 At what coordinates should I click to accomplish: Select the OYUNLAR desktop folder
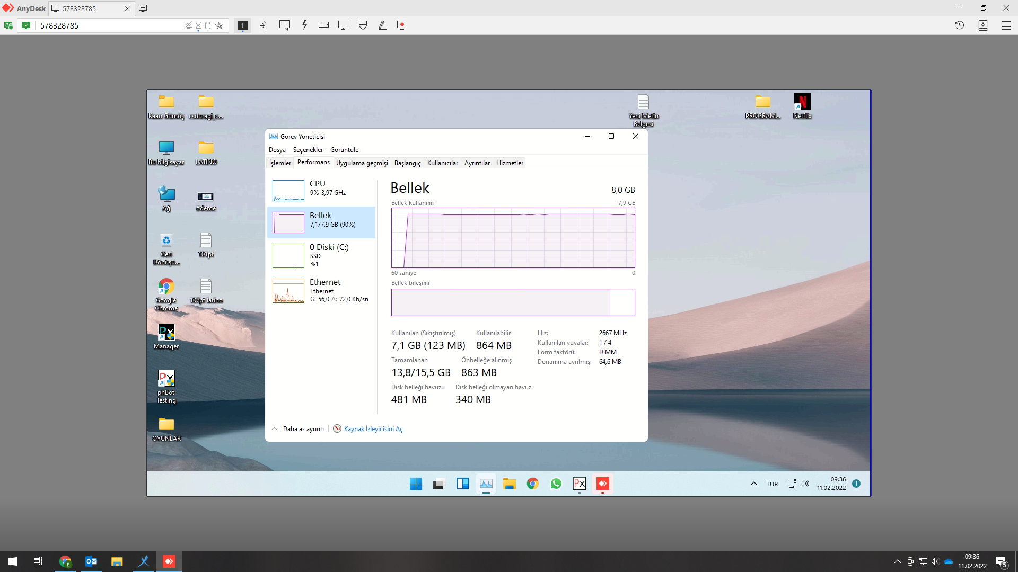[166, 430]
